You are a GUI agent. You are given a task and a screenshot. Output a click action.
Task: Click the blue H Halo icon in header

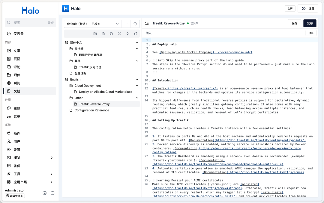(66, 8)
